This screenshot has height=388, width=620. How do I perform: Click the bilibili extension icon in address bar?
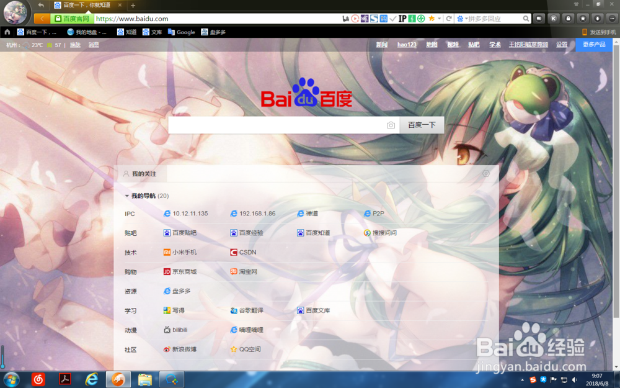[345, 19]
